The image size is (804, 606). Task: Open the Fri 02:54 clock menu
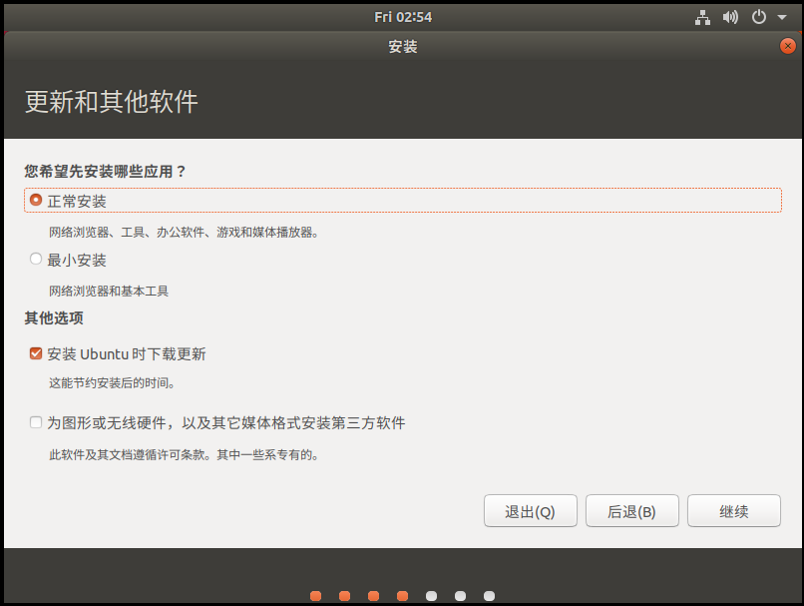click(x=403, y=17)
